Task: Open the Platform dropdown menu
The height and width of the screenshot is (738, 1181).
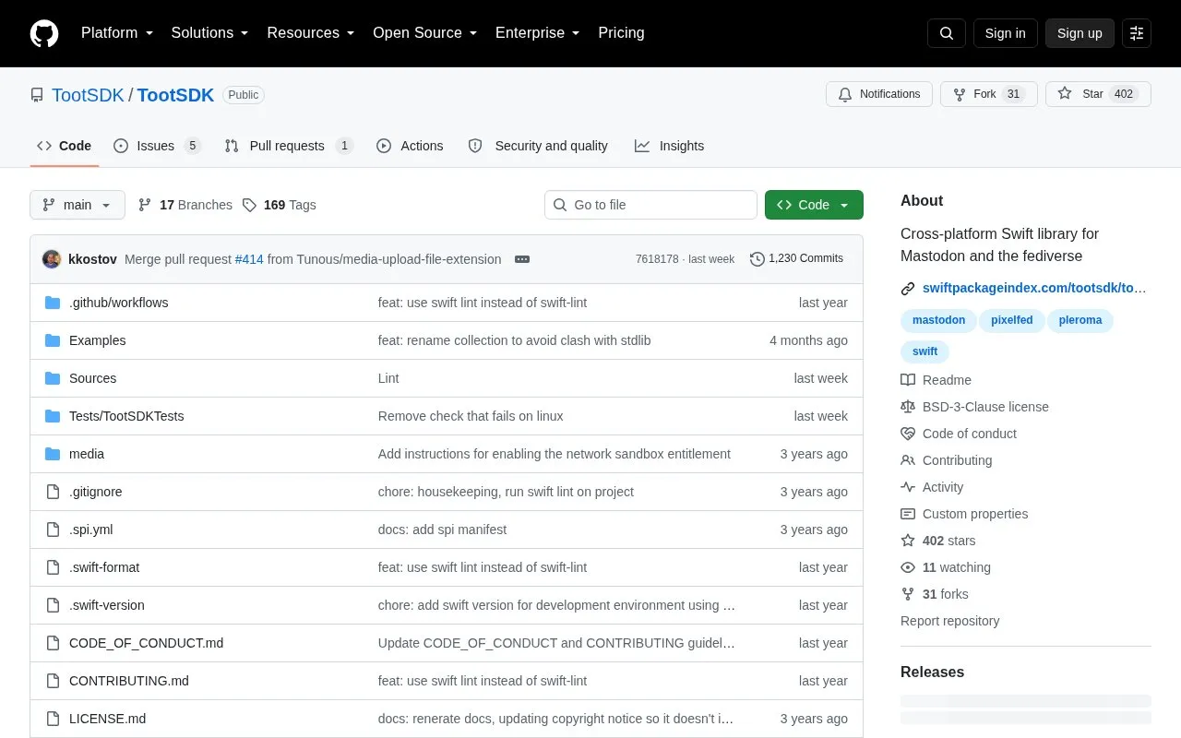Action: point(117,33)
